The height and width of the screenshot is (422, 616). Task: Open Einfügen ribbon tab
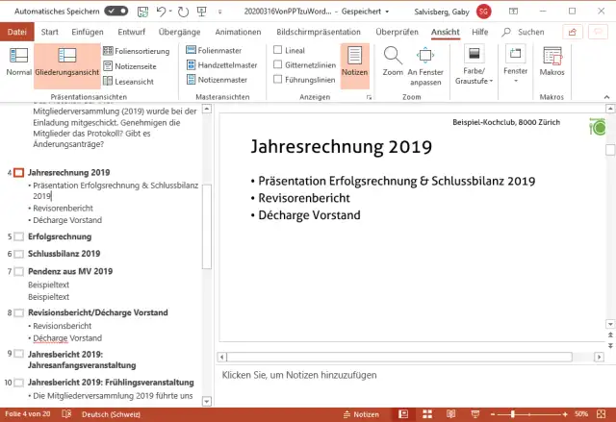coord(88,32)
